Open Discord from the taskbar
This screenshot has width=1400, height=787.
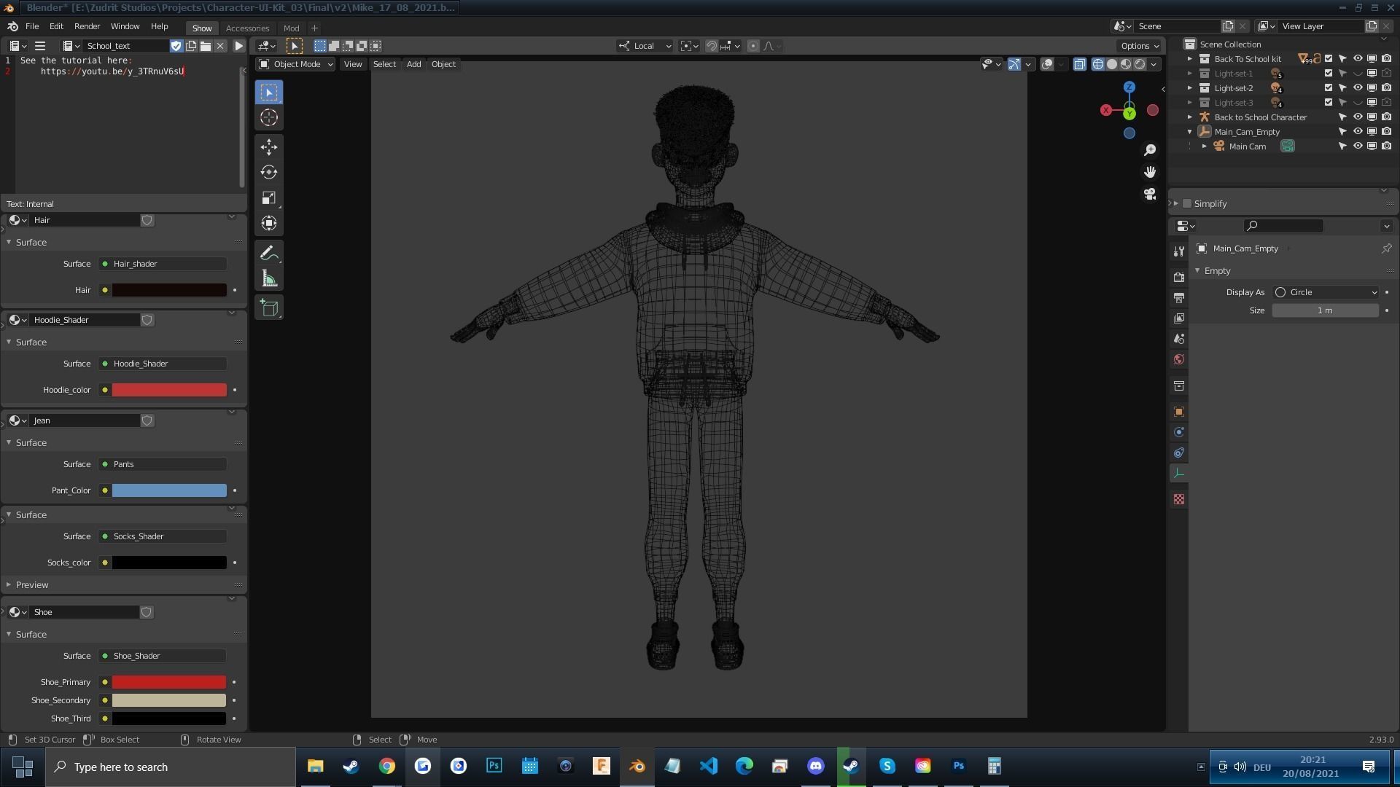click(x=815, y=766)
